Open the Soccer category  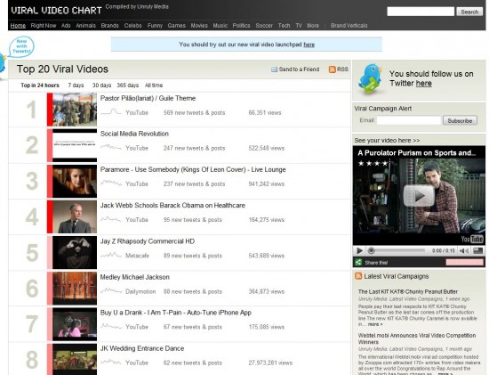click(264, 26)
